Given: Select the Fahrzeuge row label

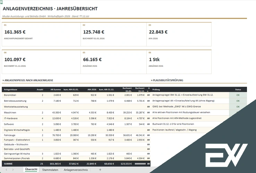Looking at the screenshot, I should 10,135.
